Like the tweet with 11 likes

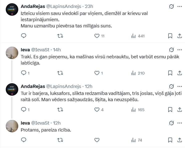coord(97,36)
